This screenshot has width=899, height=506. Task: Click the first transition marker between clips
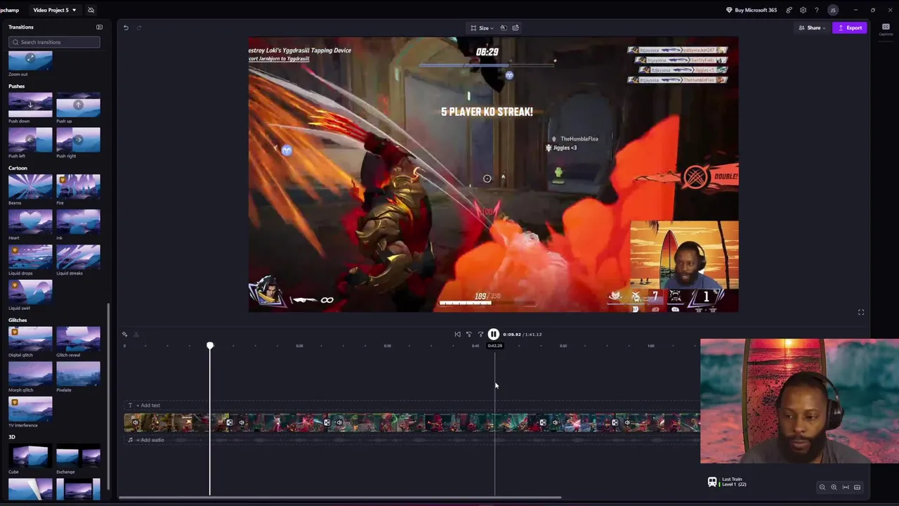click(229, 422)
